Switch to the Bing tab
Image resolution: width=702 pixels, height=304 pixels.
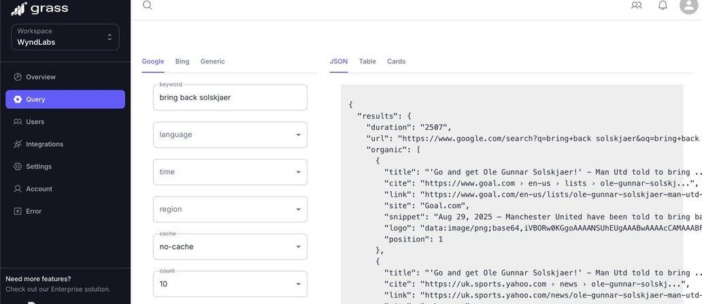182,61
